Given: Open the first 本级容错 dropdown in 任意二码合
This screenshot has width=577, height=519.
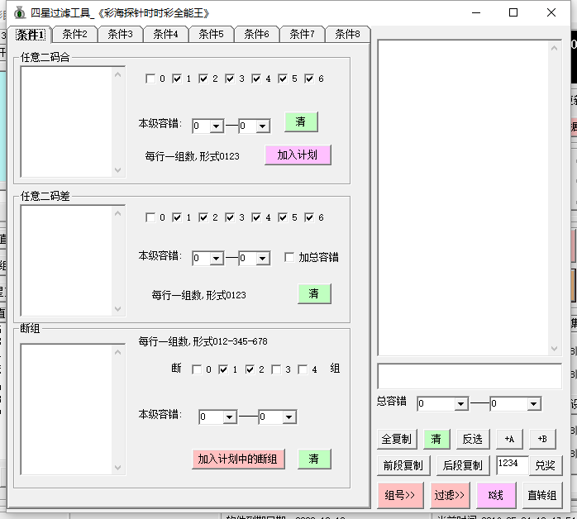Looking at the screenshot, I should [x=217, y=126].
